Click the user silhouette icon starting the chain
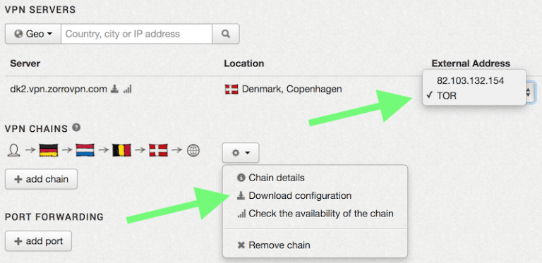 point(14,150)
